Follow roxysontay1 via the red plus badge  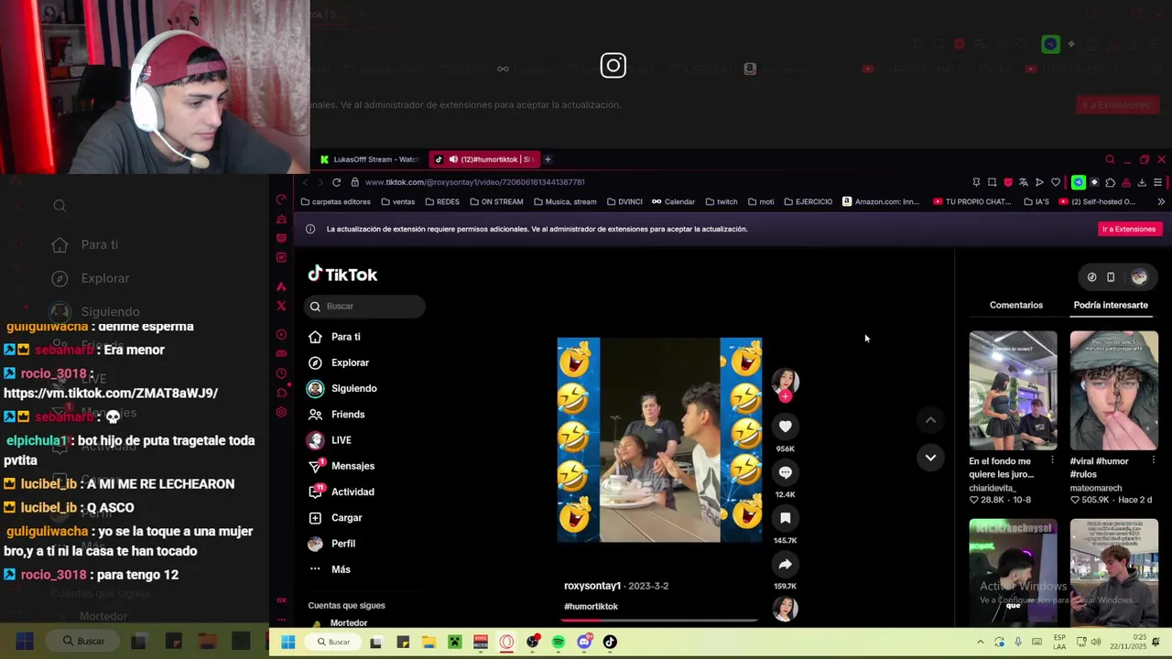(x=785, y=396)
